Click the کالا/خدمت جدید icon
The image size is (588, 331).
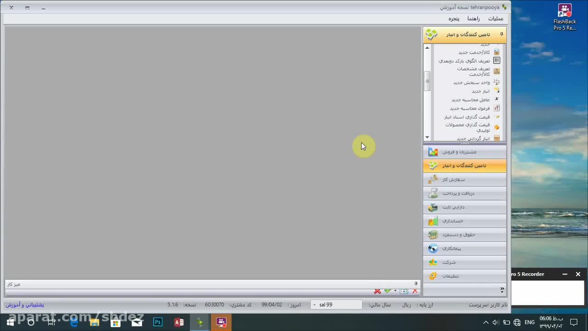point(497,52)
